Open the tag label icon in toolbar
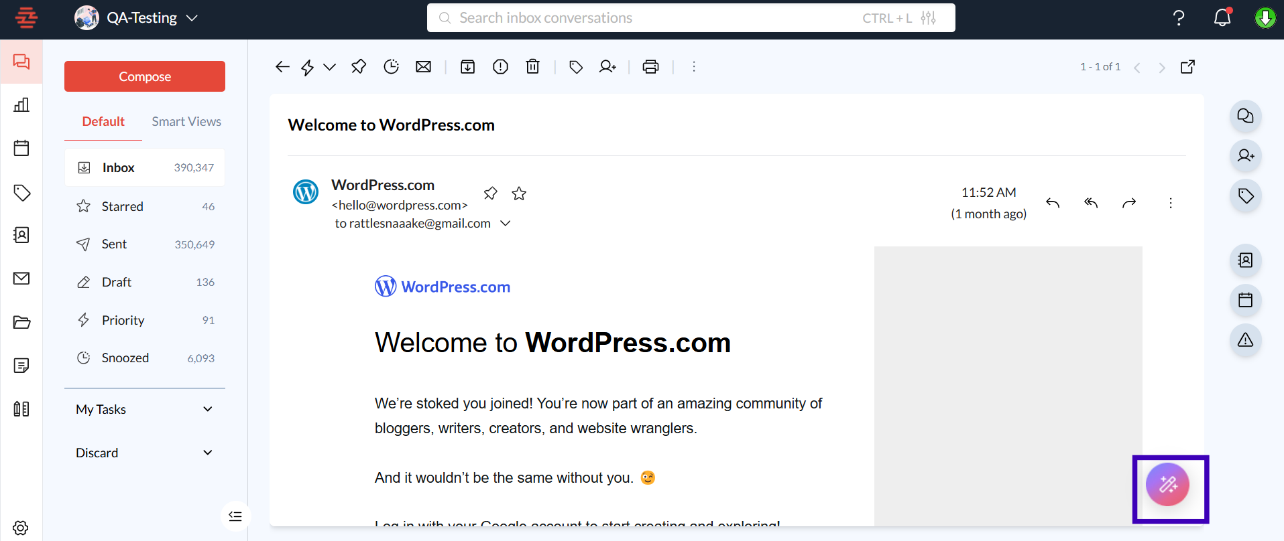 [575, 66]
